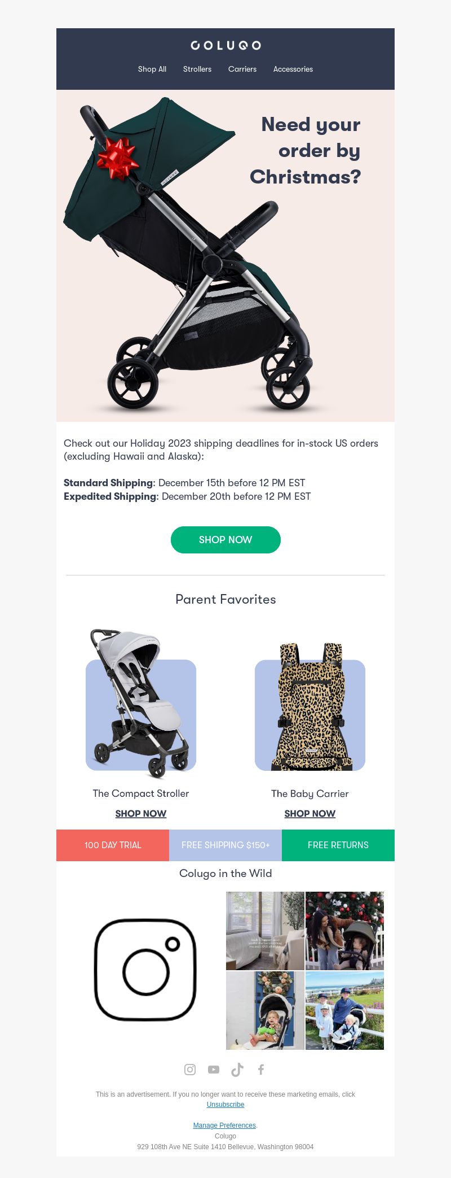451x1178 pixels.
Task: Click SHOP NOW under Compact Stroller
Action: 141,814
